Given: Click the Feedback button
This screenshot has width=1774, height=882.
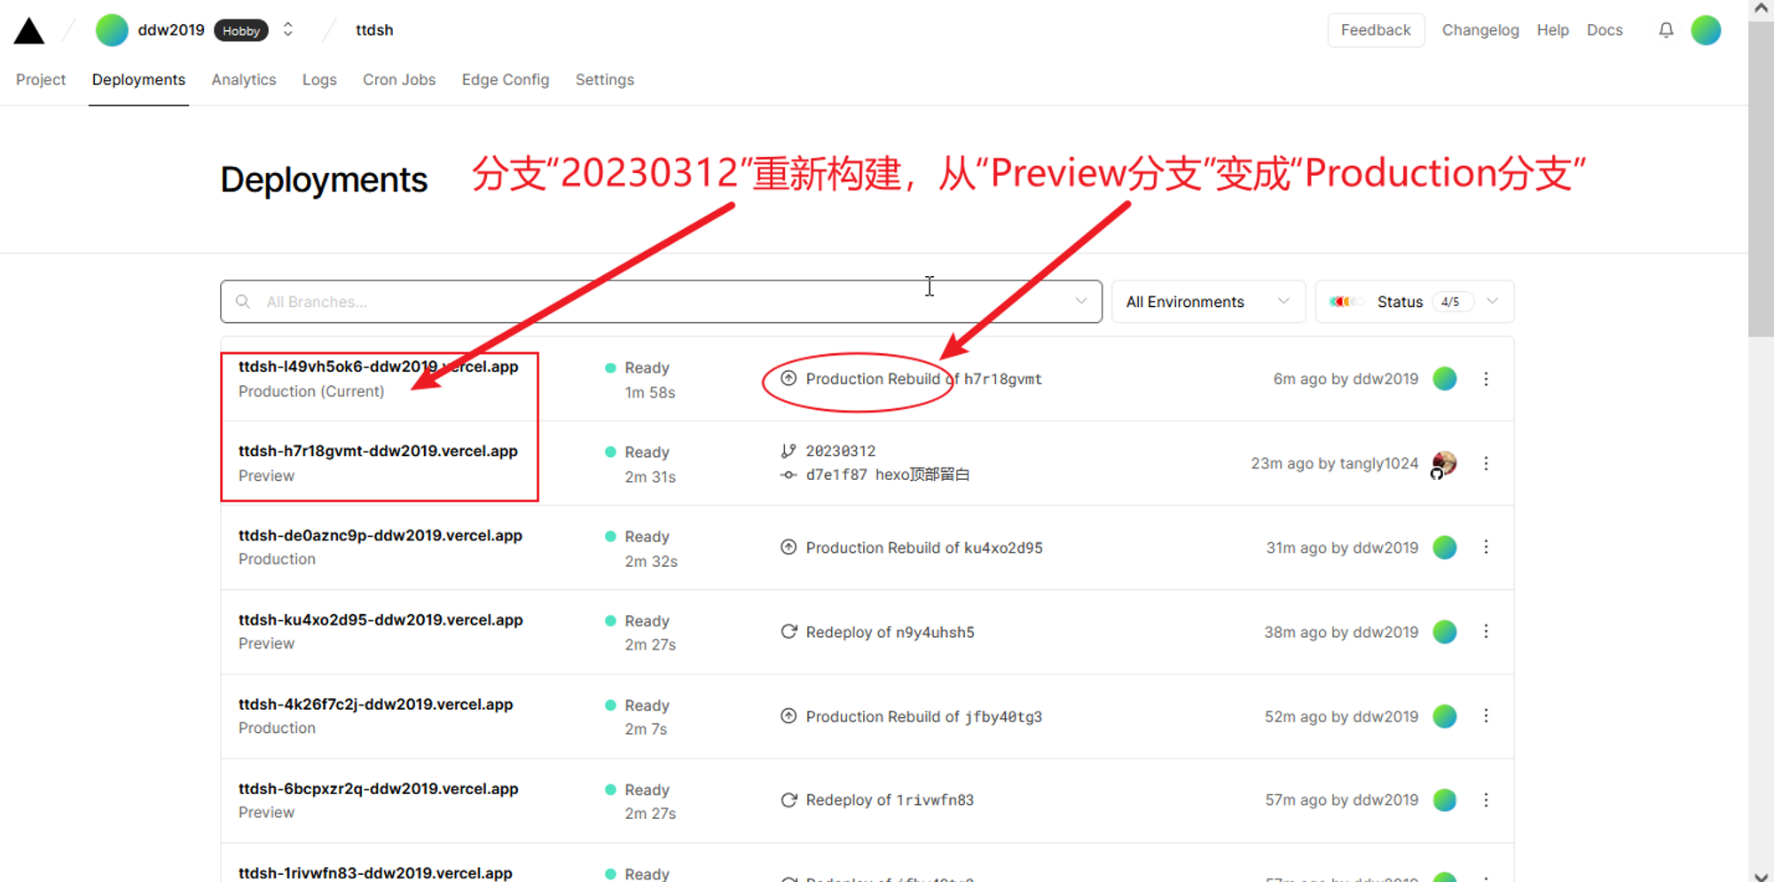Looking at the screenshot, I should click(x=1376, y=29).
